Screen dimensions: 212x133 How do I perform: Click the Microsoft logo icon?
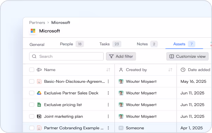[x=33, y=31]
